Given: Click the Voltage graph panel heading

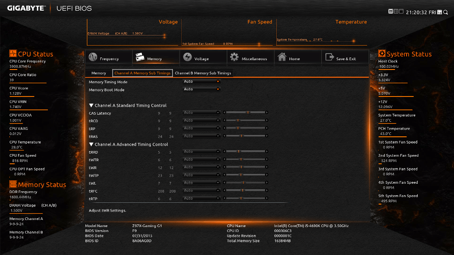Looking at the screenshot, I should [x=168, y=22].
